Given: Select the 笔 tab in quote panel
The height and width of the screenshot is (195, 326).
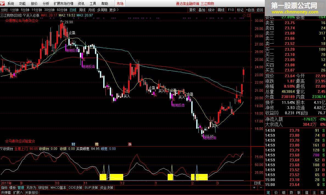Looking at the screenshot, I should (x=268, y=193).
